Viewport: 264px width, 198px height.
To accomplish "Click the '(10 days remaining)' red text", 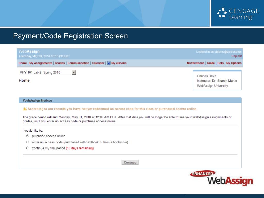I will 80,148.
